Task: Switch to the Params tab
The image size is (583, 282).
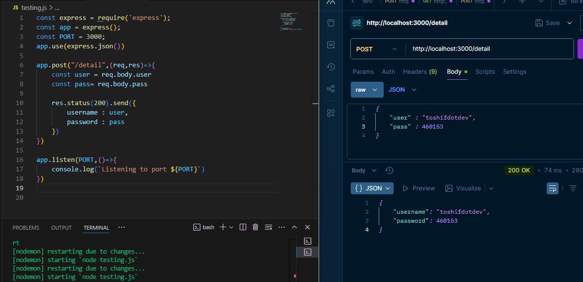Action: [363, 72]
